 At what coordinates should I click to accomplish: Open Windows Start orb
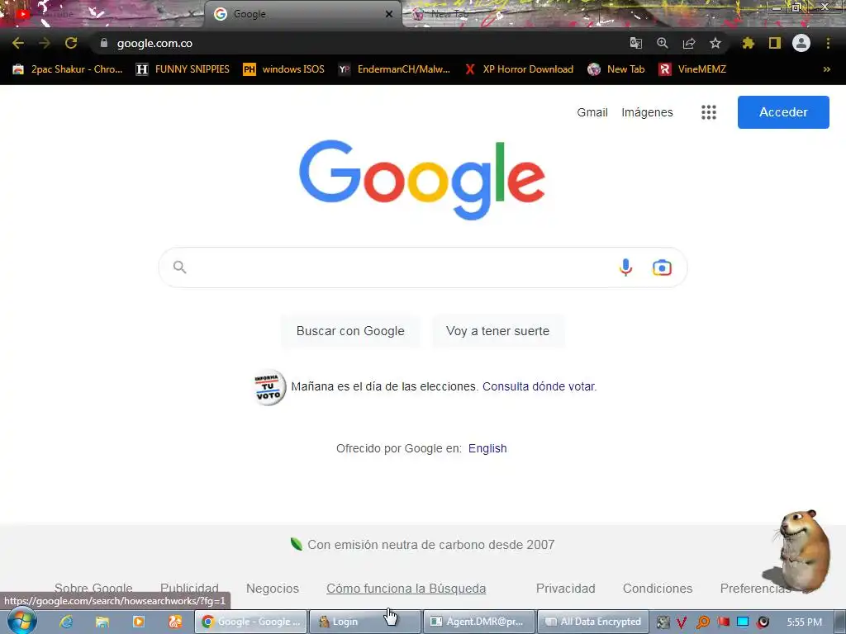click(21, 621)
